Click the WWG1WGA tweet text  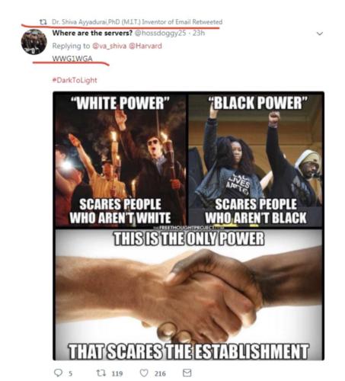pyautogui.click(x=72, y=59)
